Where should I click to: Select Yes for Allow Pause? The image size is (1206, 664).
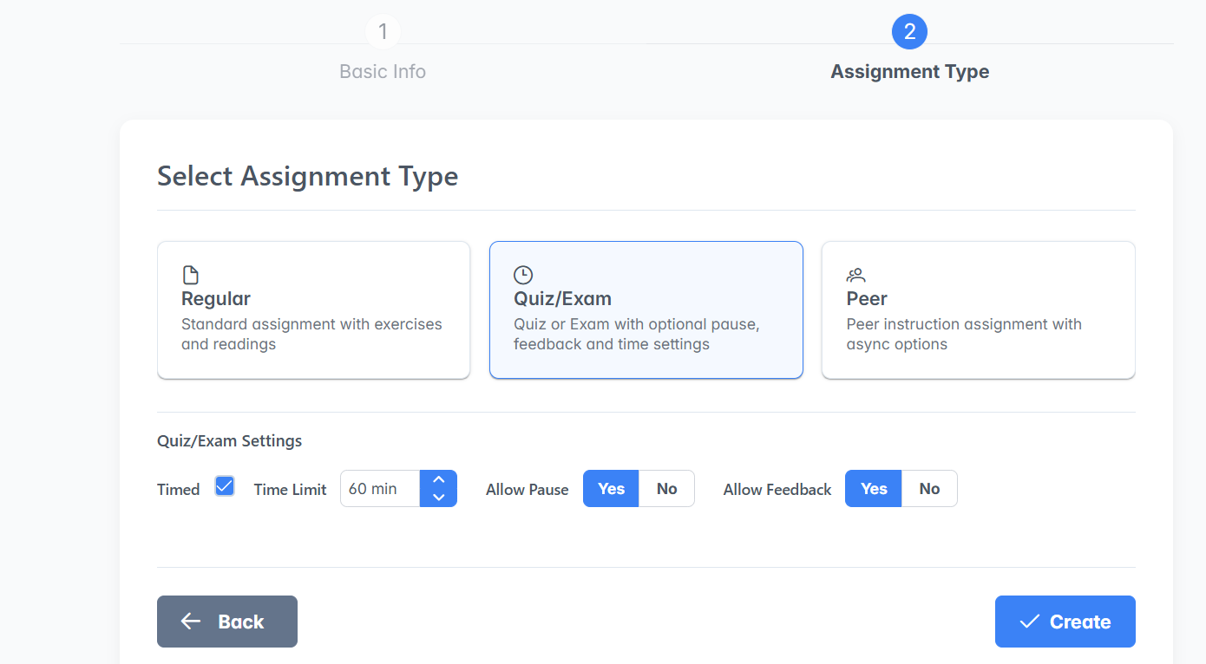[x=611, y=489]
